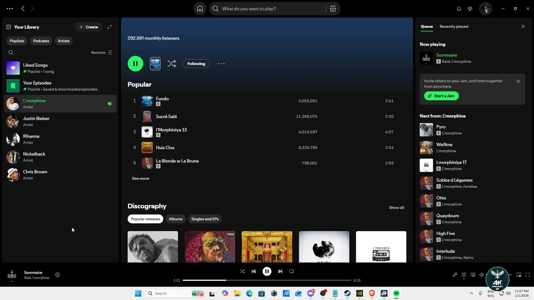The width and height of the screenshot is (534, 300).
Task: Unfollow artist via Following button
Action: click(196, 64)
